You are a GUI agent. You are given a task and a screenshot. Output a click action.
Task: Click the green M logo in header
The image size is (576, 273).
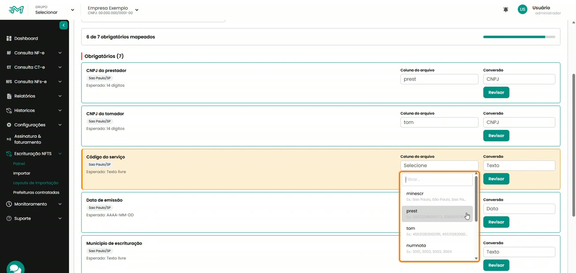tap(16, 9)
